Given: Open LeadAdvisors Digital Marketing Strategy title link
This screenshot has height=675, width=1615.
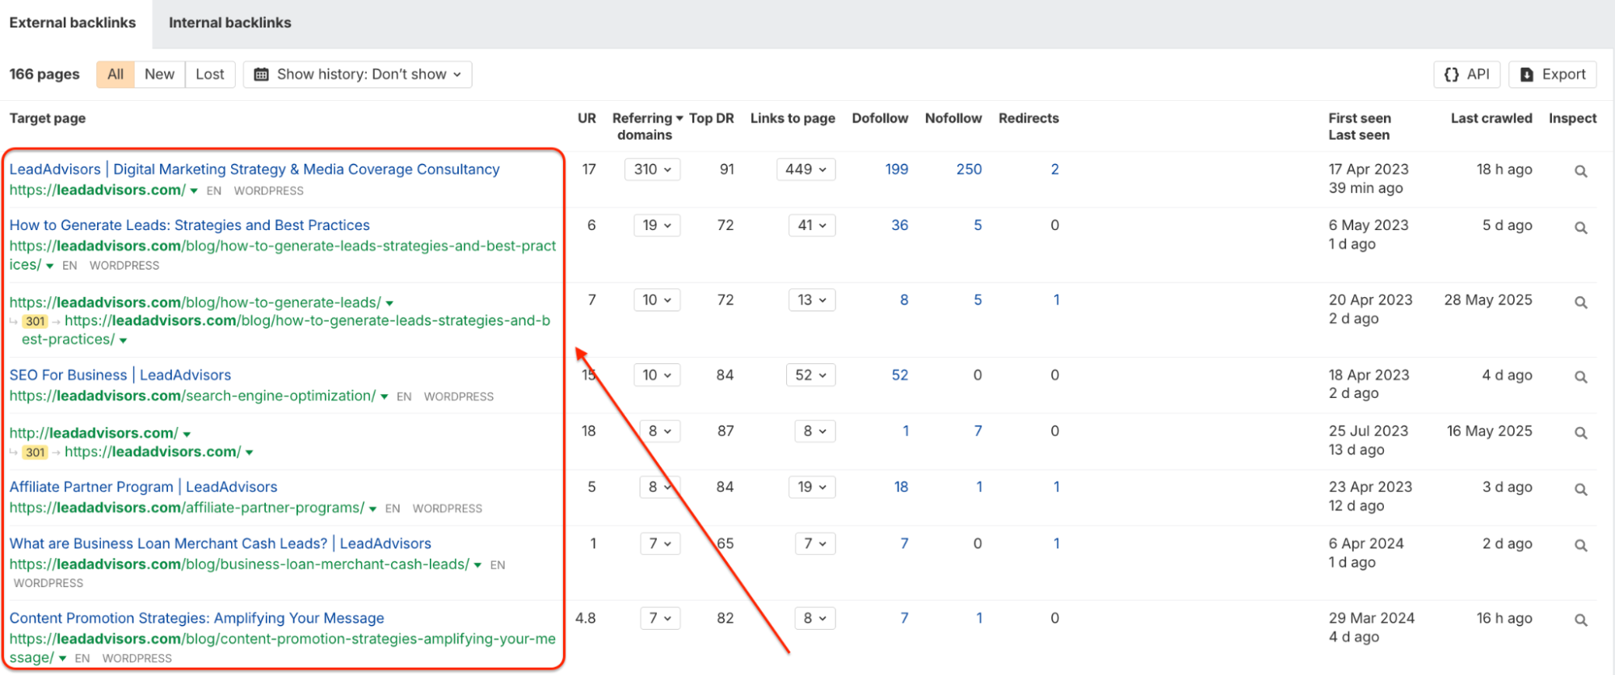Looking at the screenshot, I should (x=254, y=170).
